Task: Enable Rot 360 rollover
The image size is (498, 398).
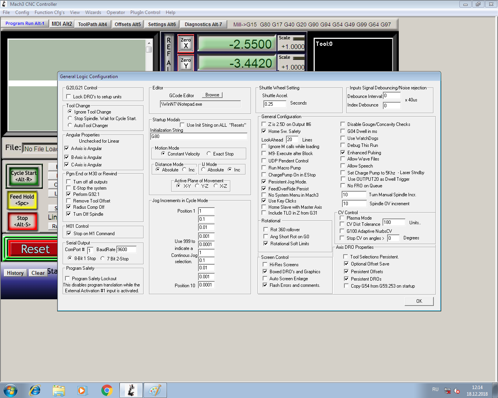Action: pos(266,230)
